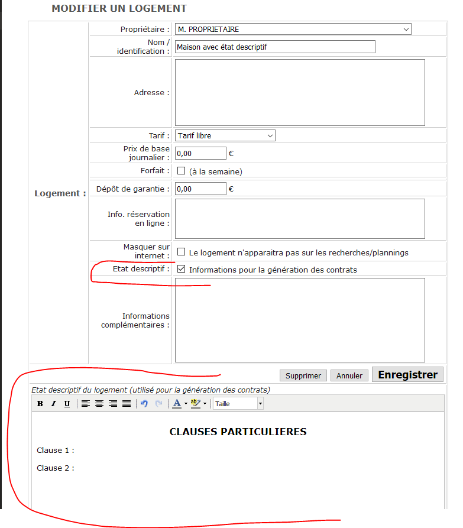Click the CLAUSES PARTICULIERES heading text

(x=238, y=432)
